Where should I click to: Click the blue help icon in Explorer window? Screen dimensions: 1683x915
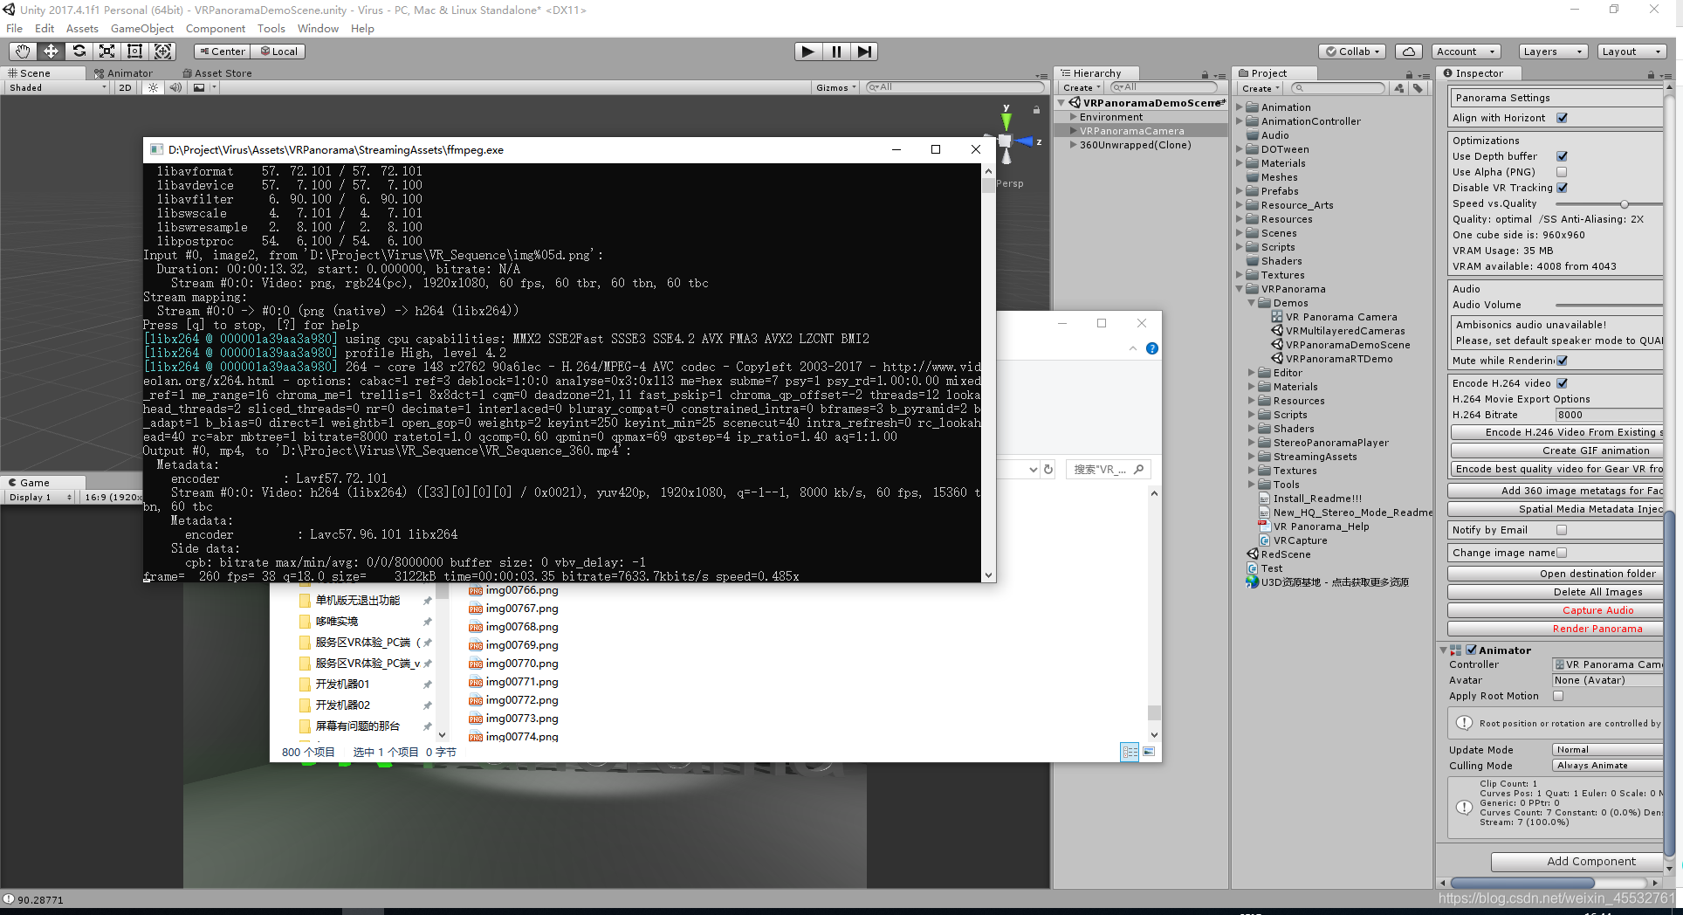pyautogui.click(x=1152, y=348)
